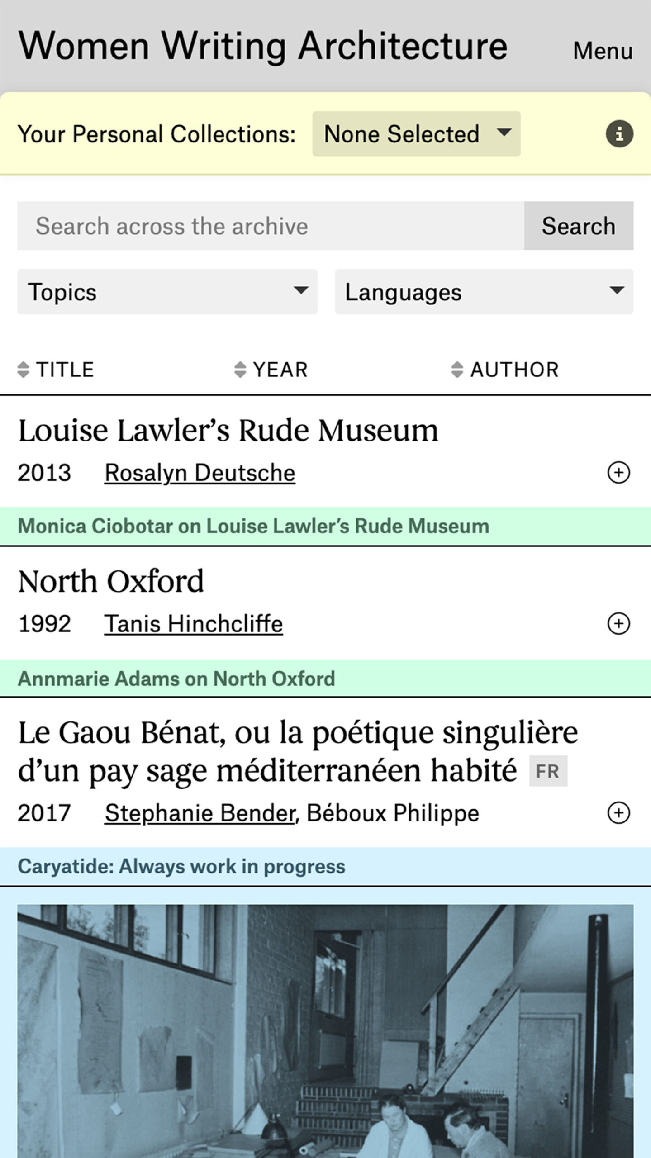Open author link Rosalyn Deutsche

[x=200, y=473]
